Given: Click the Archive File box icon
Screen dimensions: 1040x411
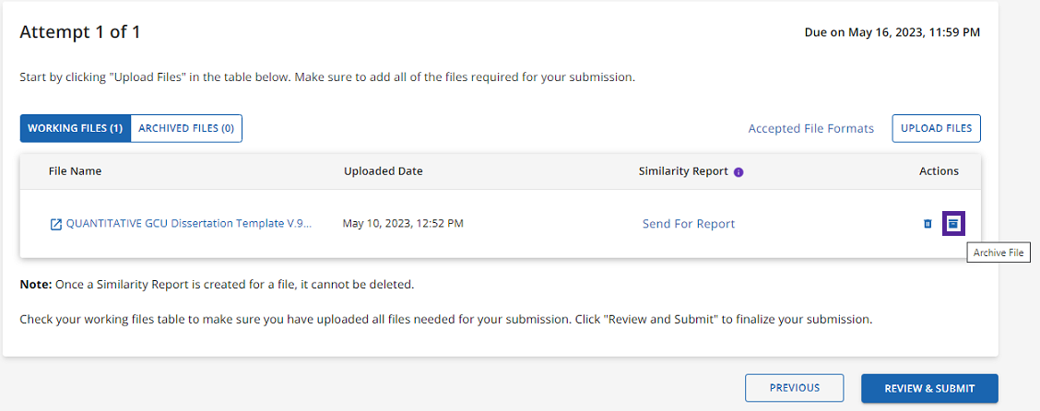Looking at the screenshot, I should (953, 223).
